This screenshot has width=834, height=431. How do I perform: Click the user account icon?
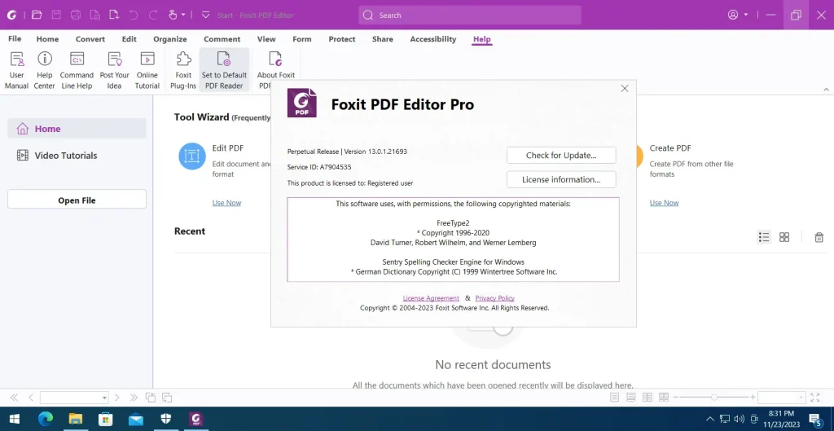tap(733, 15)
